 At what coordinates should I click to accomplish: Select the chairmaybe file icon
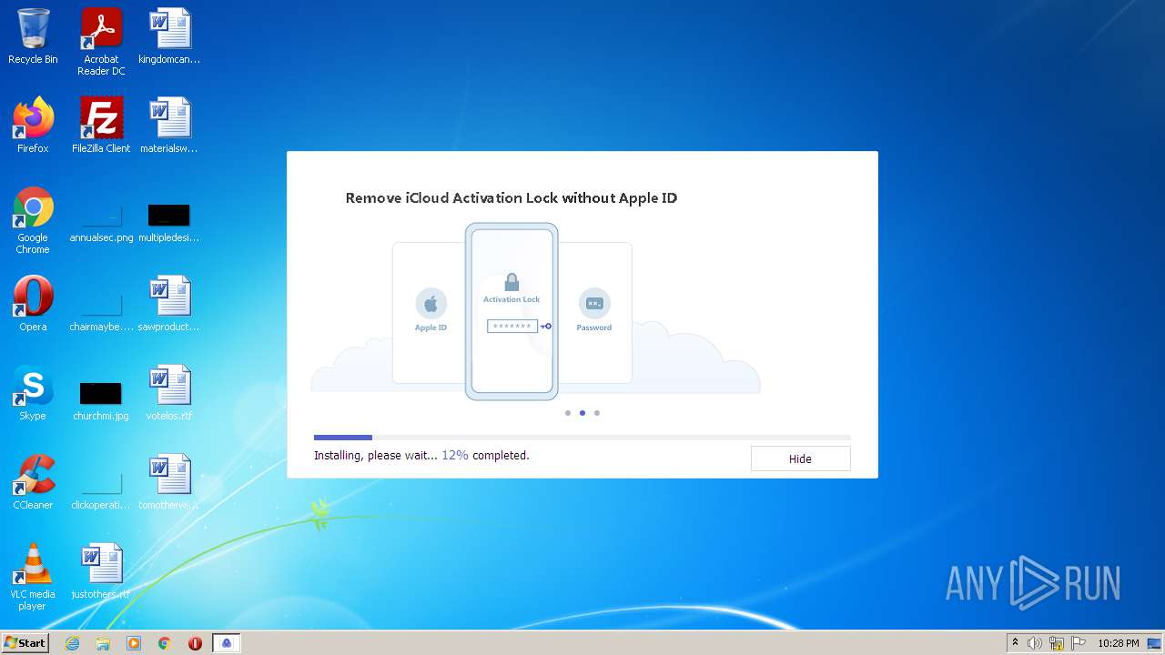click(101, 313)
